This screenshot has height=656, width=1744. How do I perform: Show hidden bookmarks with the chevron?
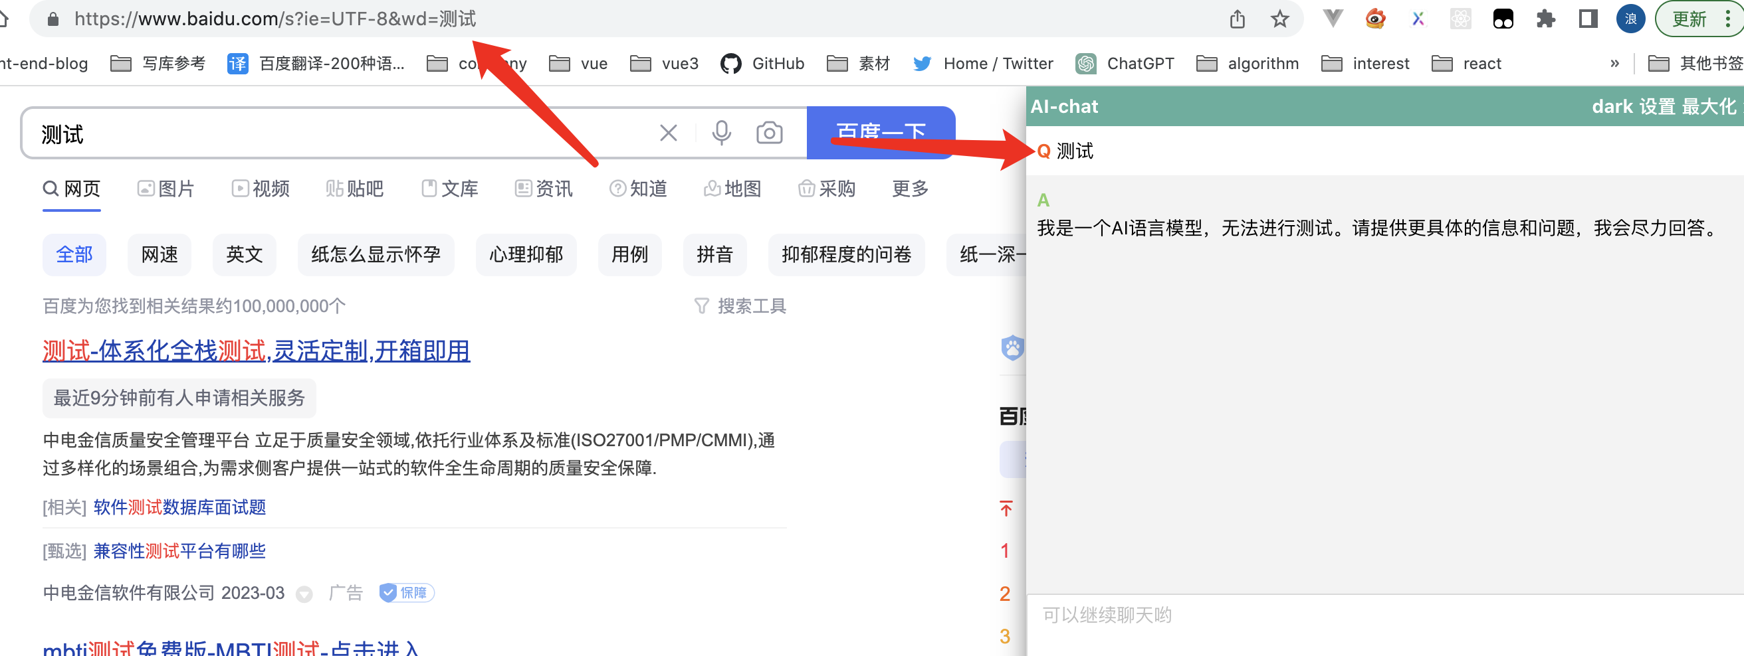[x=1614, y=64]
